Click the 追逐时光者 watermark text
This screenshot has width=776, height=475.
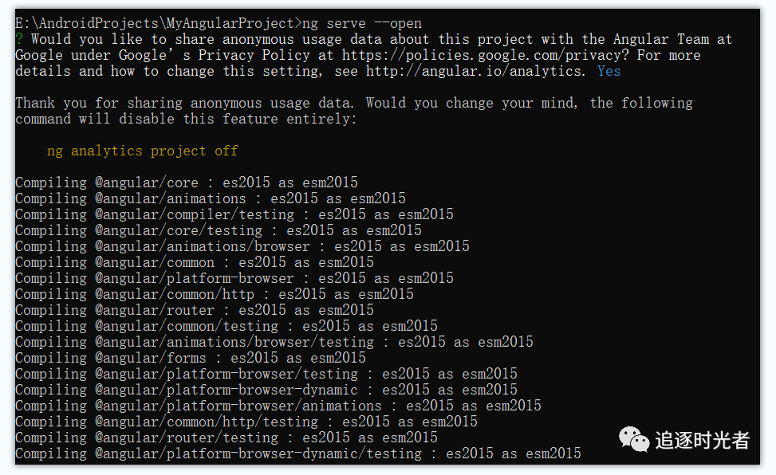pos(703,441)
